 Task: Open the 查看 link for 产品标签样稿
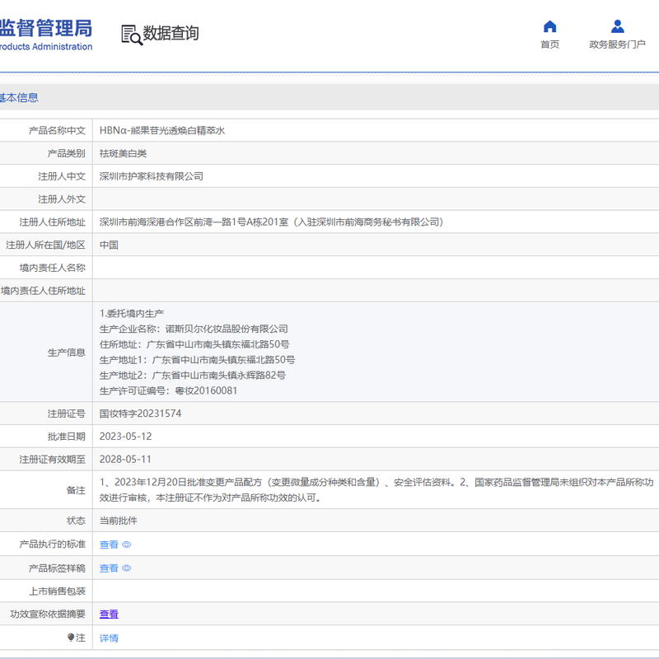pos(109,568)
